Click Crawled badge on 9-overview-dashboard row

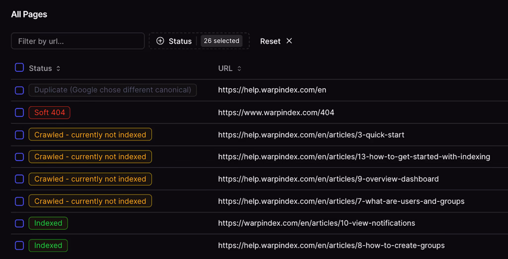point(90,179)
